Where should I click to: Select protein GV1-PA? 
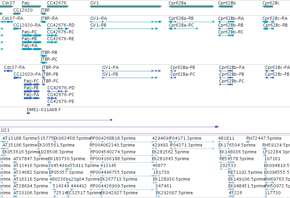132,71
